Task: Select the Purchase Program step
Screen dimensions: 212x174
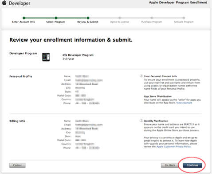Action: [152, 22]
